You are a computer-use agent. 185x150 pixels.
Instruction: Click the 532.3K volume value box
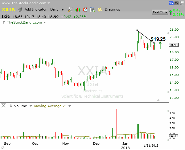pos(173,136)
